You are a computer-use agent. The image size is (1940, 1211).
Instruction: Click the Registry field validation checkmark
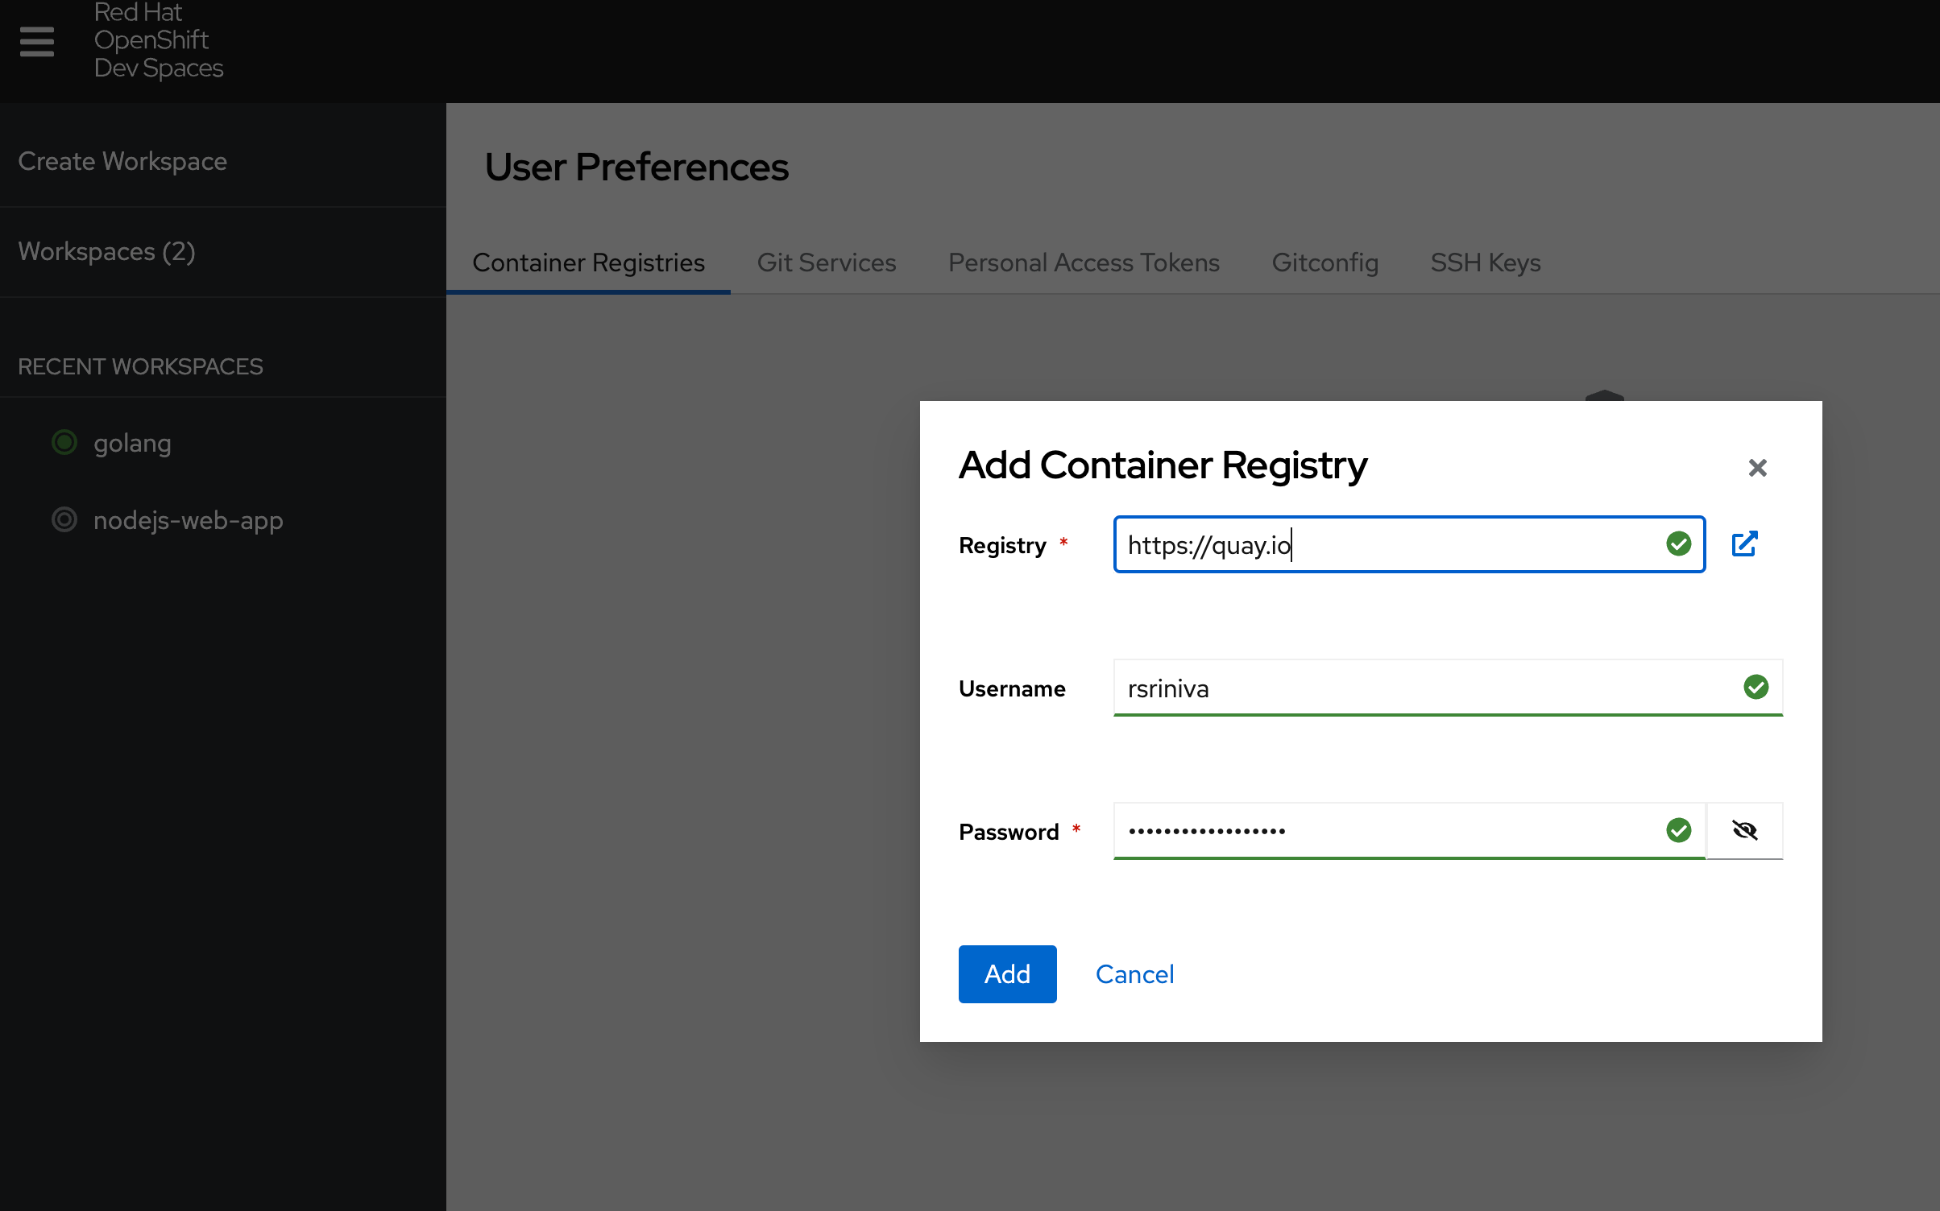(1679, 544)
